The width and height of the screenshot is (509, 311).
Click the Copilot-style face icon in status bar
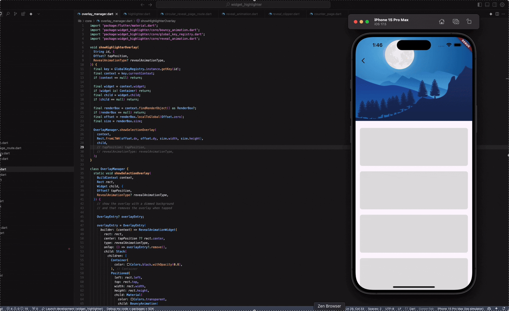pos(489,309)
